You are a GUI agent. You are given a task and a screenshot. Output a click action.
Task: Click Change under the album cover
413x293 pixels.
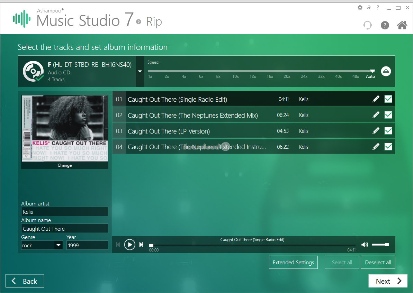[x=65, y=165]
